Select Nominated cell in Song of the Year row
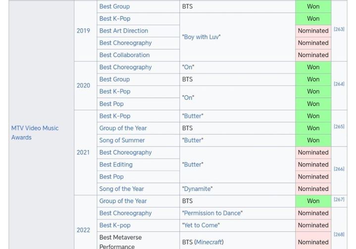356x249 pixels. point(313,189)
